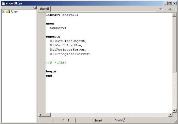
Task: Click the horizontal scrollbar right arrow
Action: pyautogui.click(x=170, y=115)
